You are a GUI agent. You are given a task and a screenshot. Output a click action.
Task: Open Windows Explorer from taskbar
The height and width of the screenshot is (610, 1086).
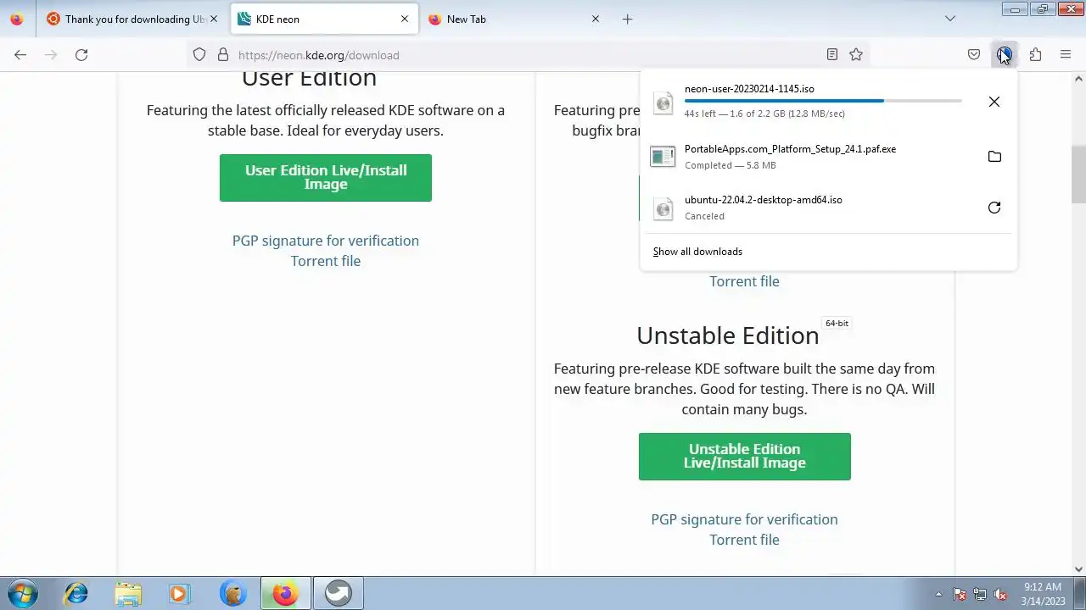(128, 593)
